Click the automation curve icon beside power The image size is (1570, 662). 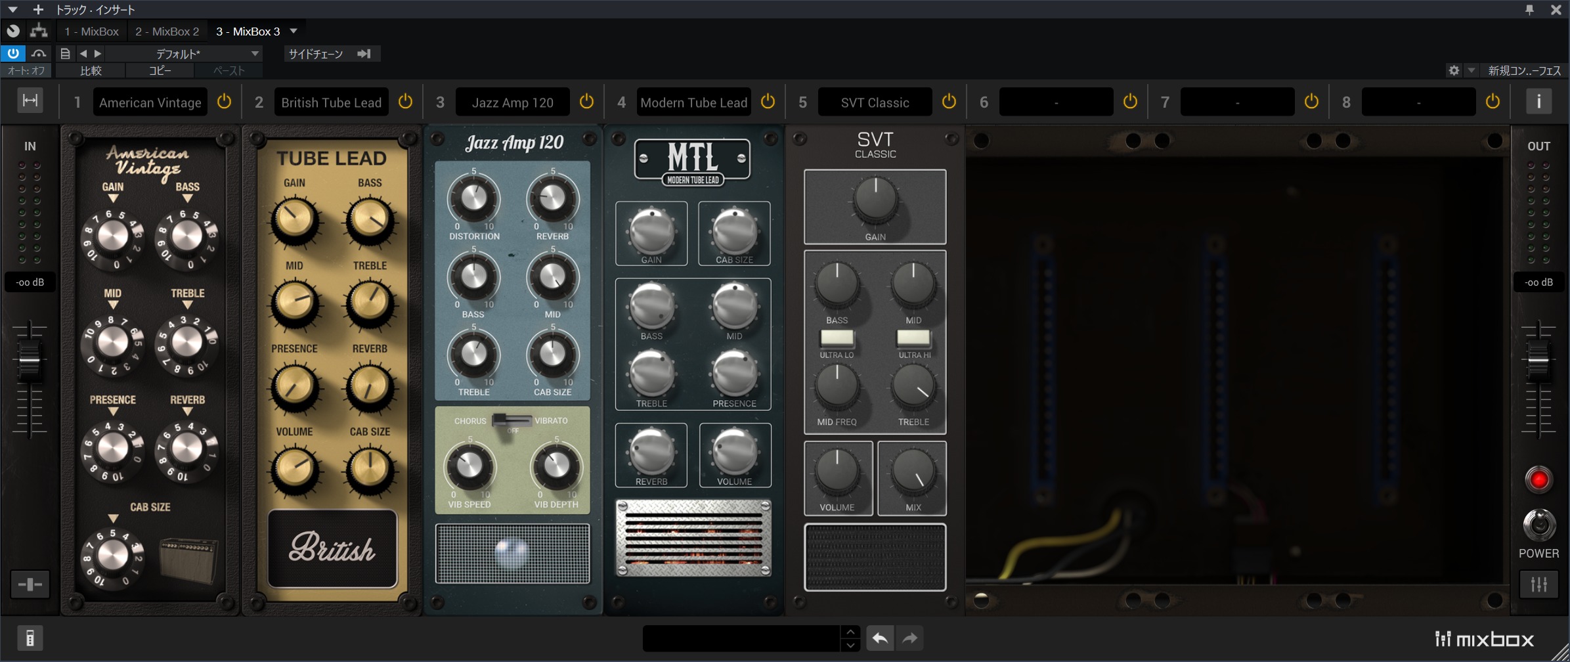pos(39,54)
